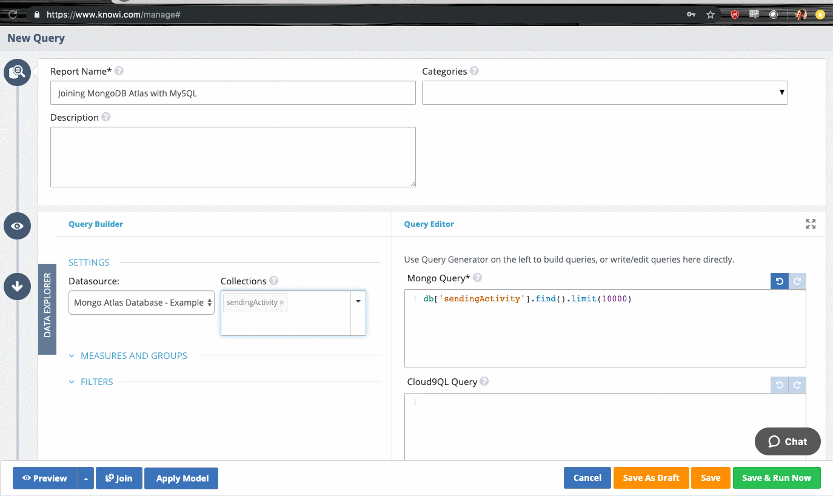Remove sendingActivity tag from Collections

281,303
